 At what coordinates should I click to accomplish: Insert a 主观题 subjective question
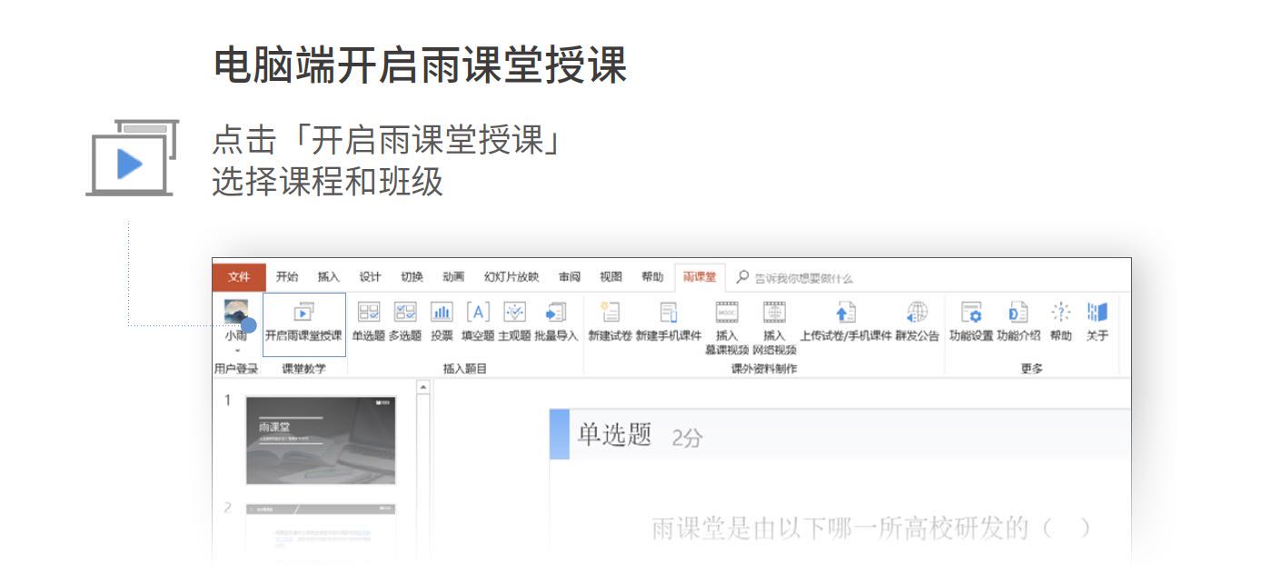514,322
